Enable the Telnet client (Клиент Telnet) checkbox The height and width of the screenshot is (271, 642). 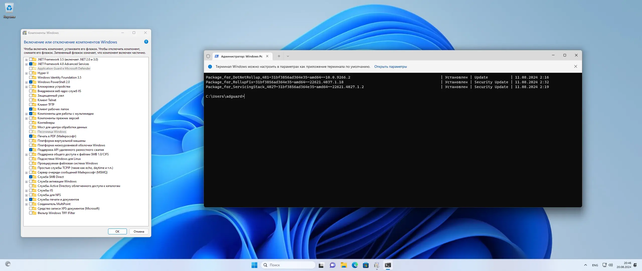point(31,100)
